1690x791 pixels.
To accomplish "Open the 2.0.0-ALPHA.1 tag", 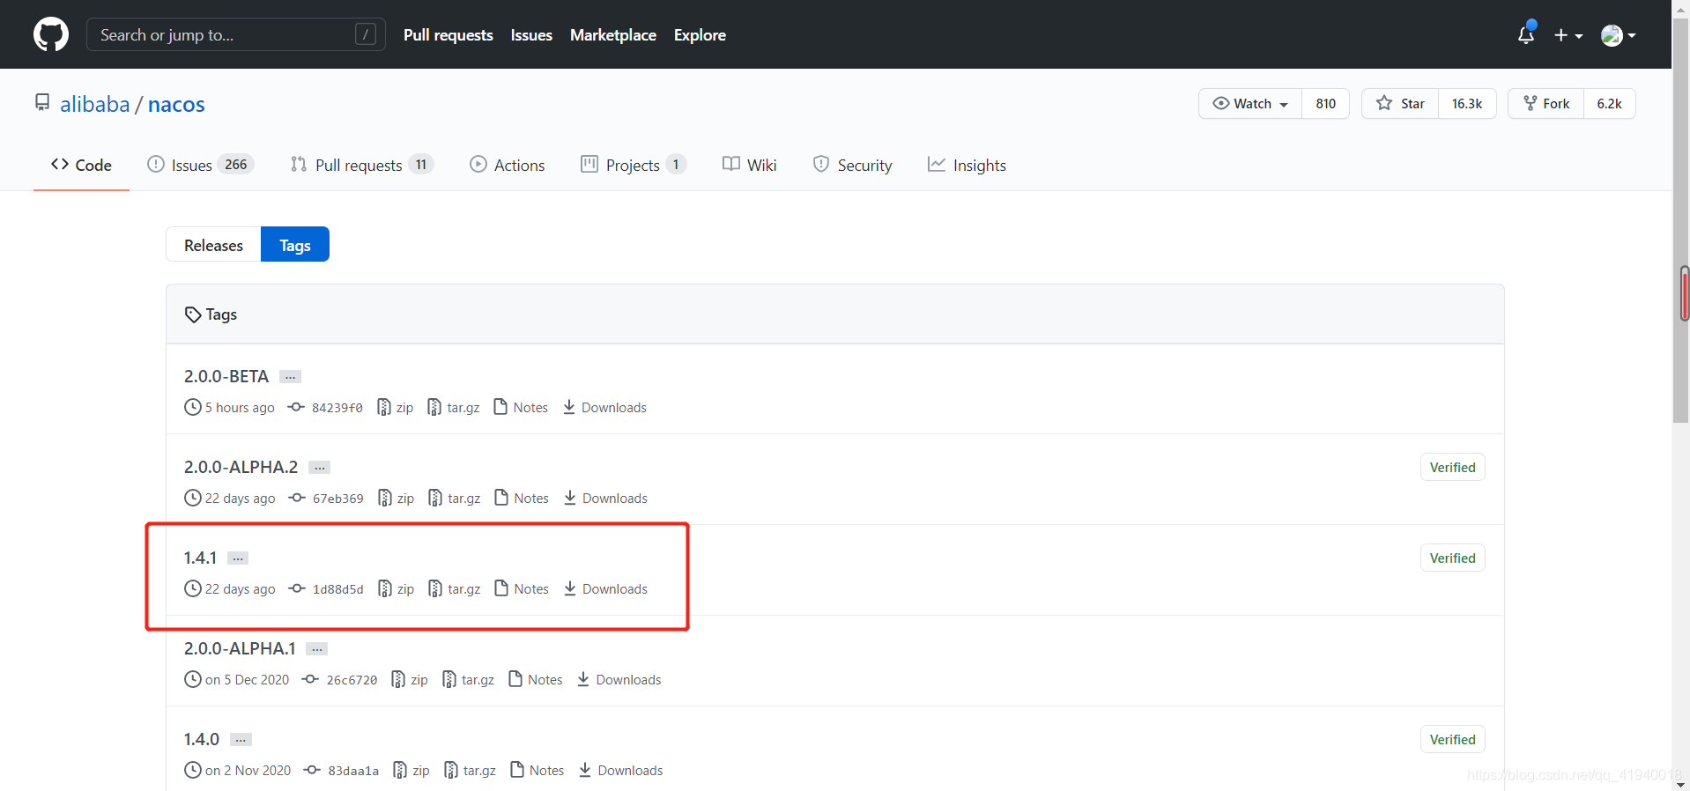I will click(240, 648).
